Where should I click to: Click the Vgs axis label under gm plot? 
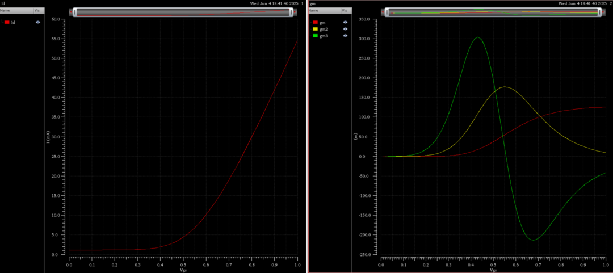click(x=493, y=270)
